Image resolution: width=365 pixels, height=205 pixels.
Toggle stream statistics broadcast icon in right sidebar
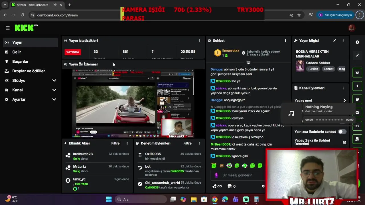click(357, 126)
